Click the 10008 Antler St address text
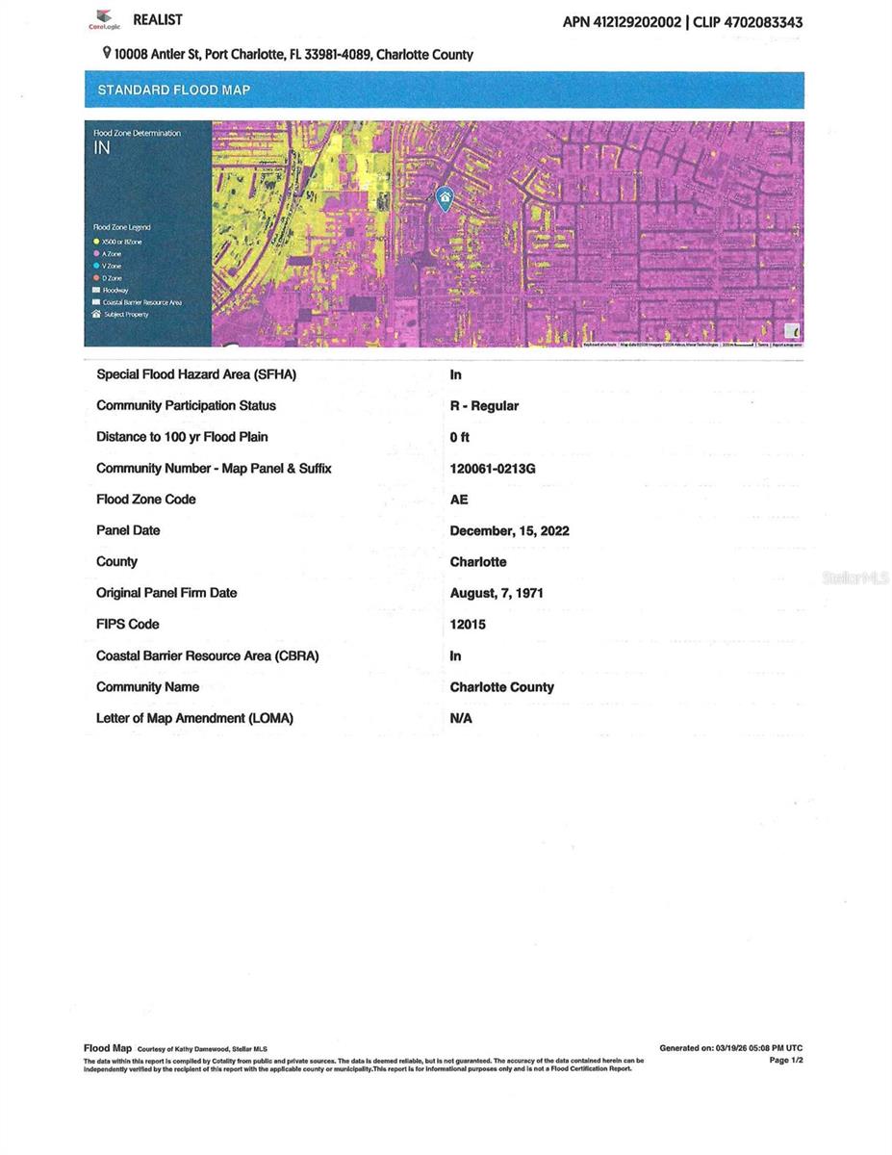The image size is (892, 1155). (x=293, y=55)
